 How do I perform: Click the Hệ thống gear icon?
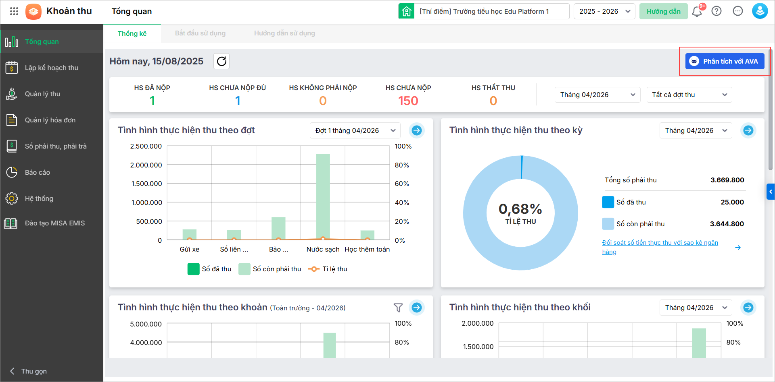tap(12, 198)
